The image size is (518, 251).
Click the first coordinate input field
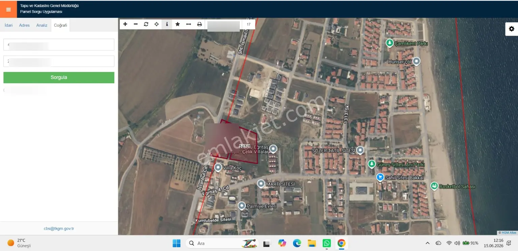(x=59, y=44)
